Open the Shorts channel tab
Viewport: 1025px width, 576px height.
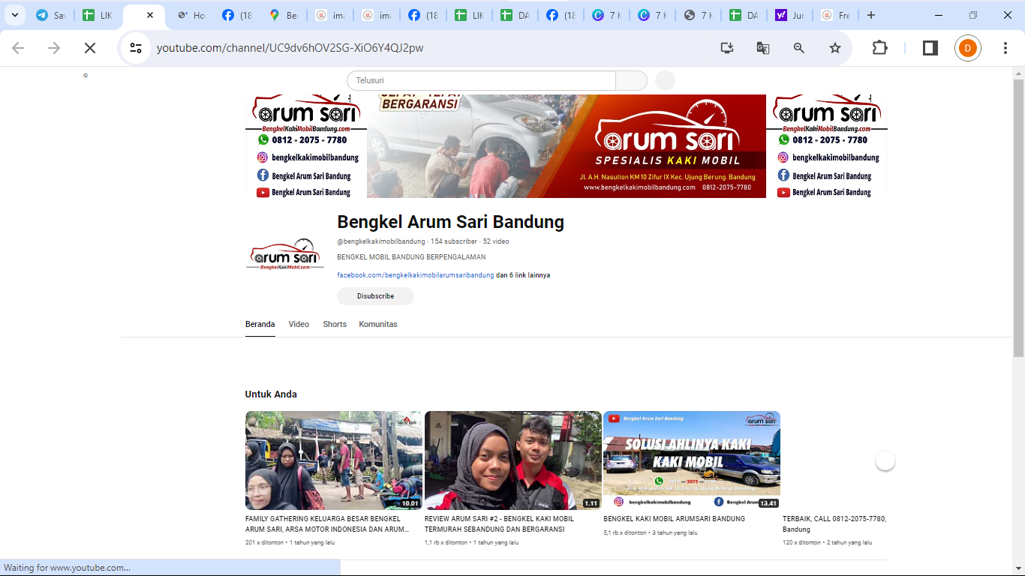335,324
